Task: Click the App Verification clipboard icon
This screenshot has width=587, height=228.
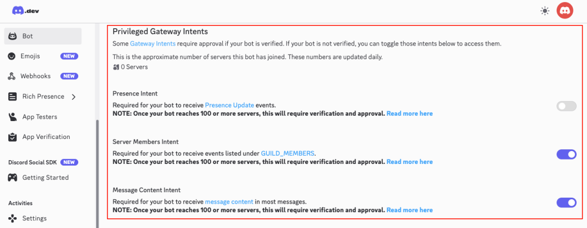Action: pos(12,137)
